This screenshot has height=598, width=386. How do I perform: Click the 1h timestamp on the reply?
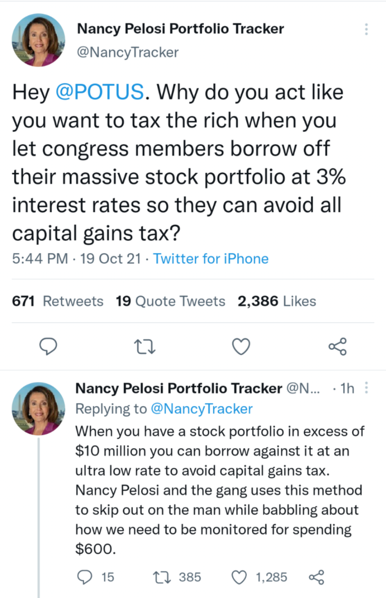point(347,388)
